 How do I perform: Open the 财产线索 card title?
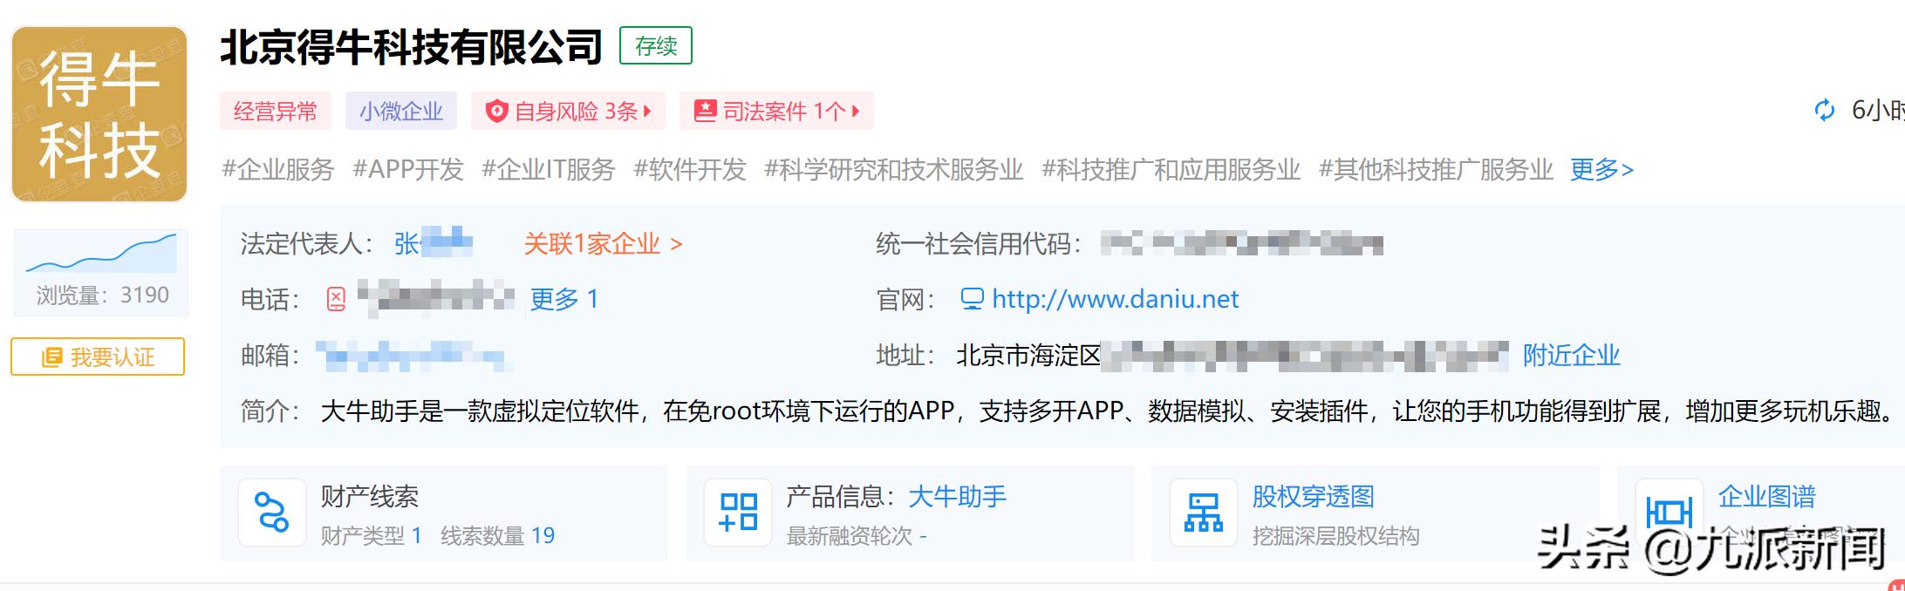370,497
